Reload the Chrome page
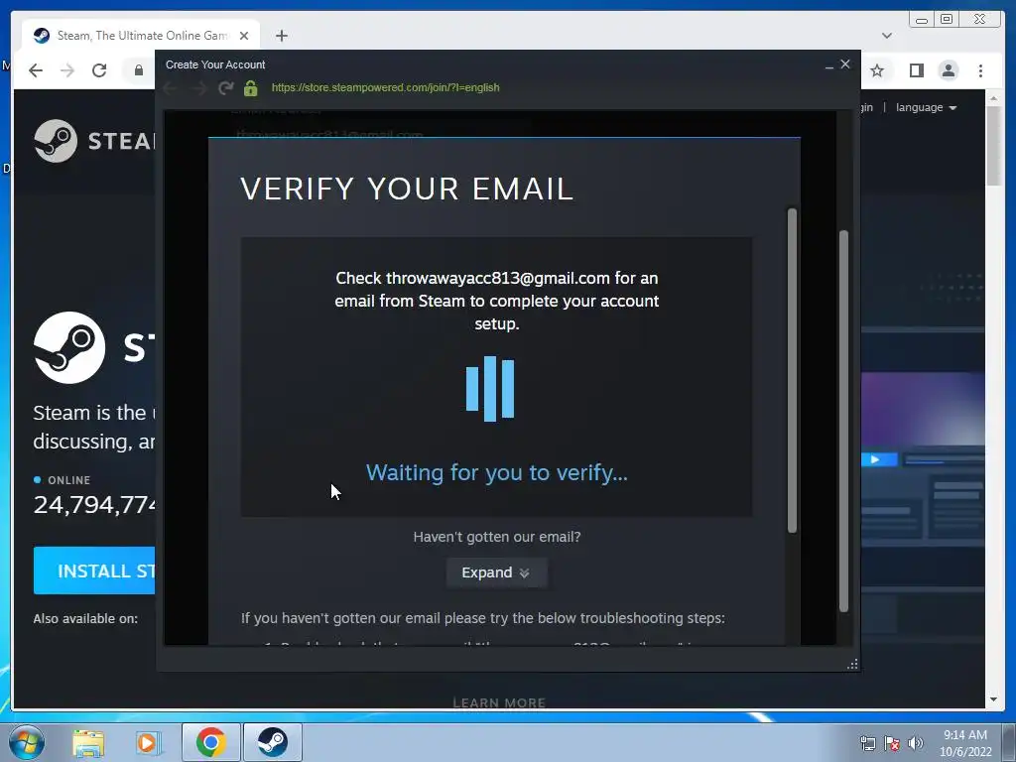The image size is (1016, 762). [99, 70]
